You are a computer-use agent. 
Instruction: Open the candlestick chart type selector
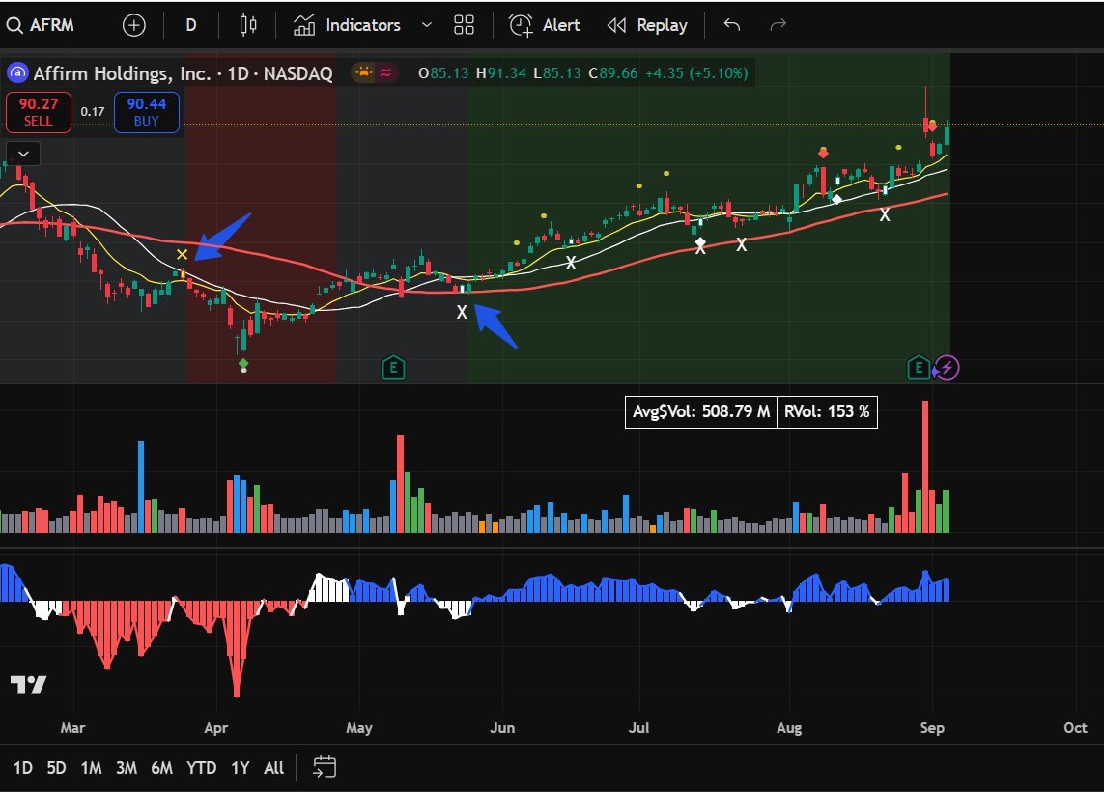pos(248,25)
